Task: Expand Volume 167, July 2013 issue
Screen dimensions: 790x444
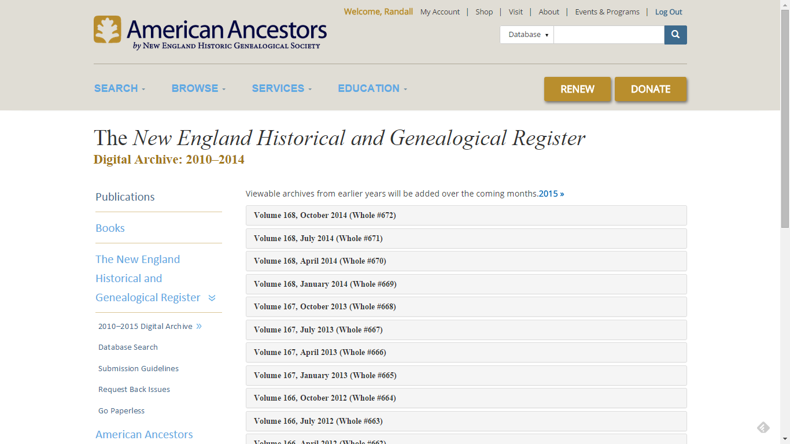Action: click(x=466, y=330)
